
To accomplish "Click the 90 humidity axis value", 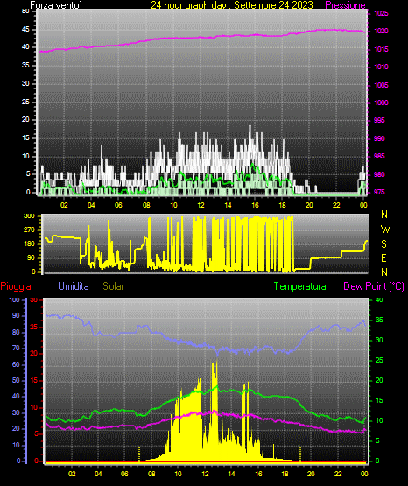I will (x=16, y=315).
